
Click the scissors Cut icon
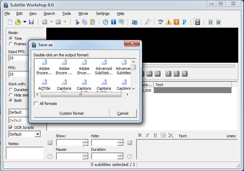(x=77, y=22)
